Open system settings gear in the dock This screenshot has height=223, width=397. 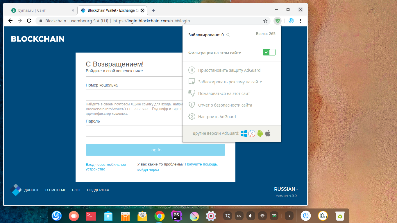click(211, 216)
